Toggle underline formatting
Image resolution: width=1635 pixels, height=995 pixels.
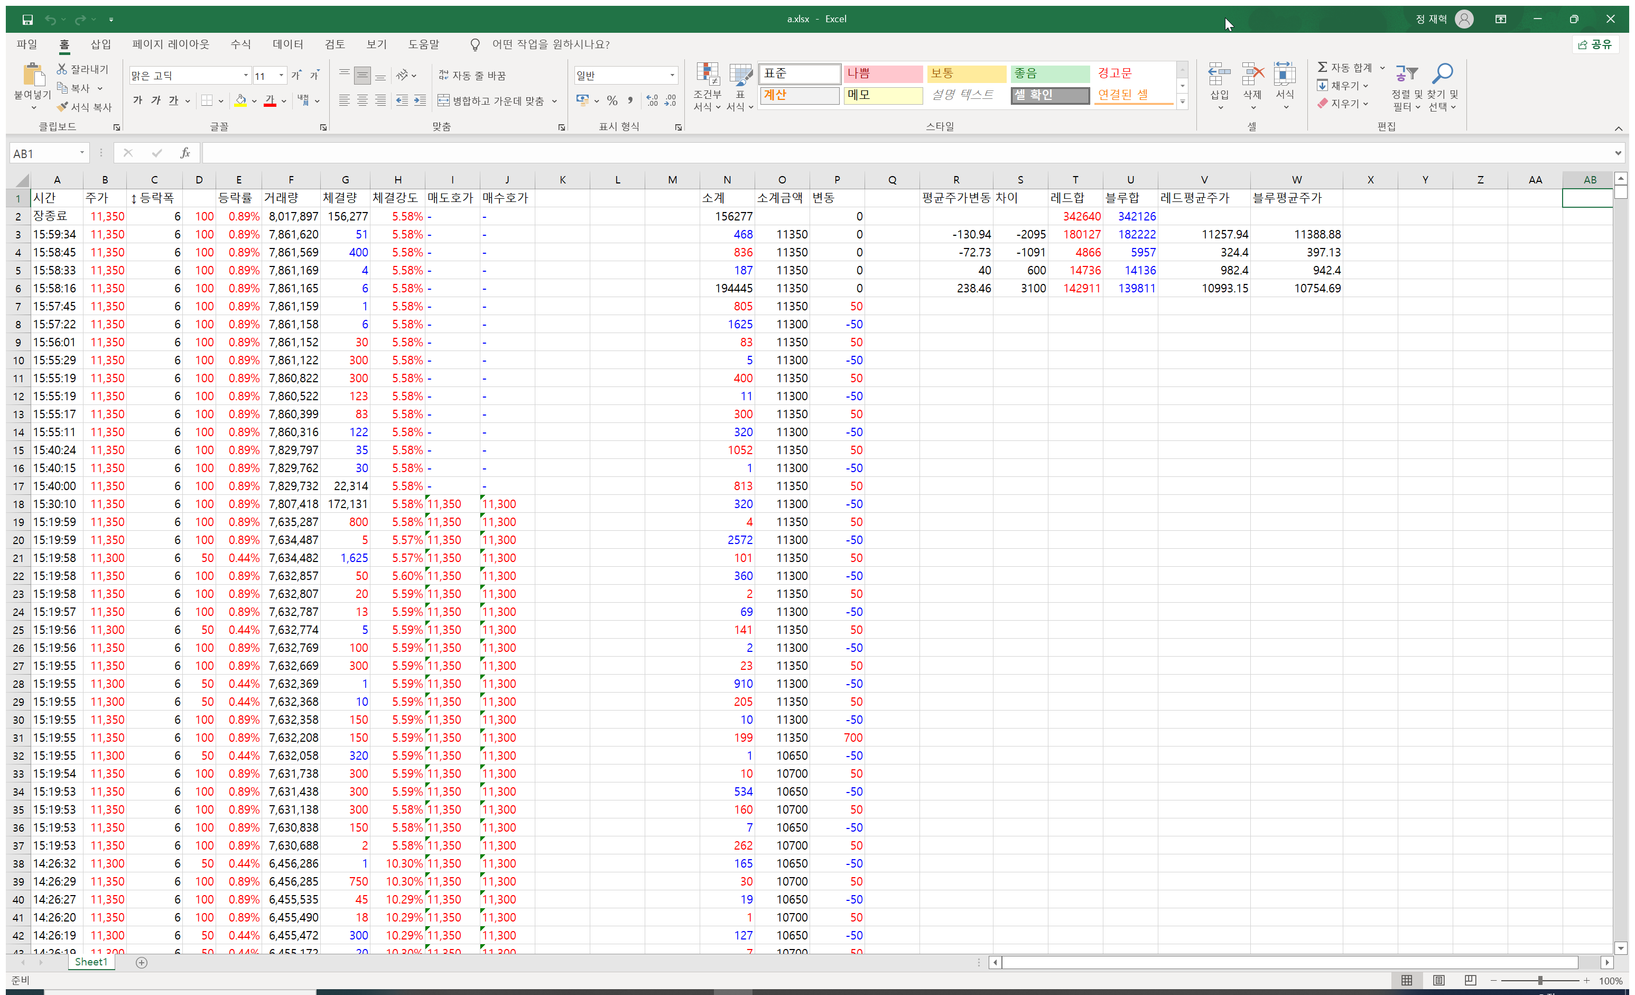(173, 101)
